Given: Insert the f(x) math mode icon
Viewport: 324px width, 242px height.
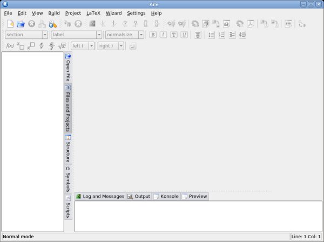Looking at the screenshot, I should tap(9, 46).
